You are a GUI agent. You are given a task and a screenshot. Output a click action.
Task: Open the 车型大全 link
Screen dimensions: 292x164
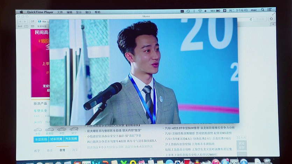coord(40,110)
